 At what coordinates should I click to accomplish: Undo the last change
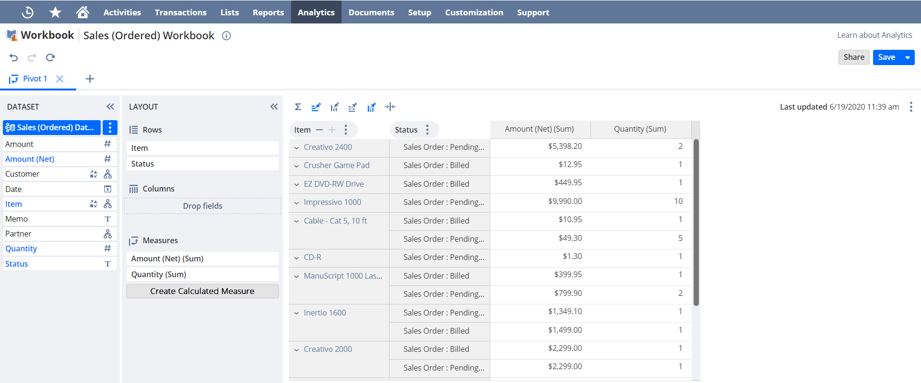click(x=13, y=57)
